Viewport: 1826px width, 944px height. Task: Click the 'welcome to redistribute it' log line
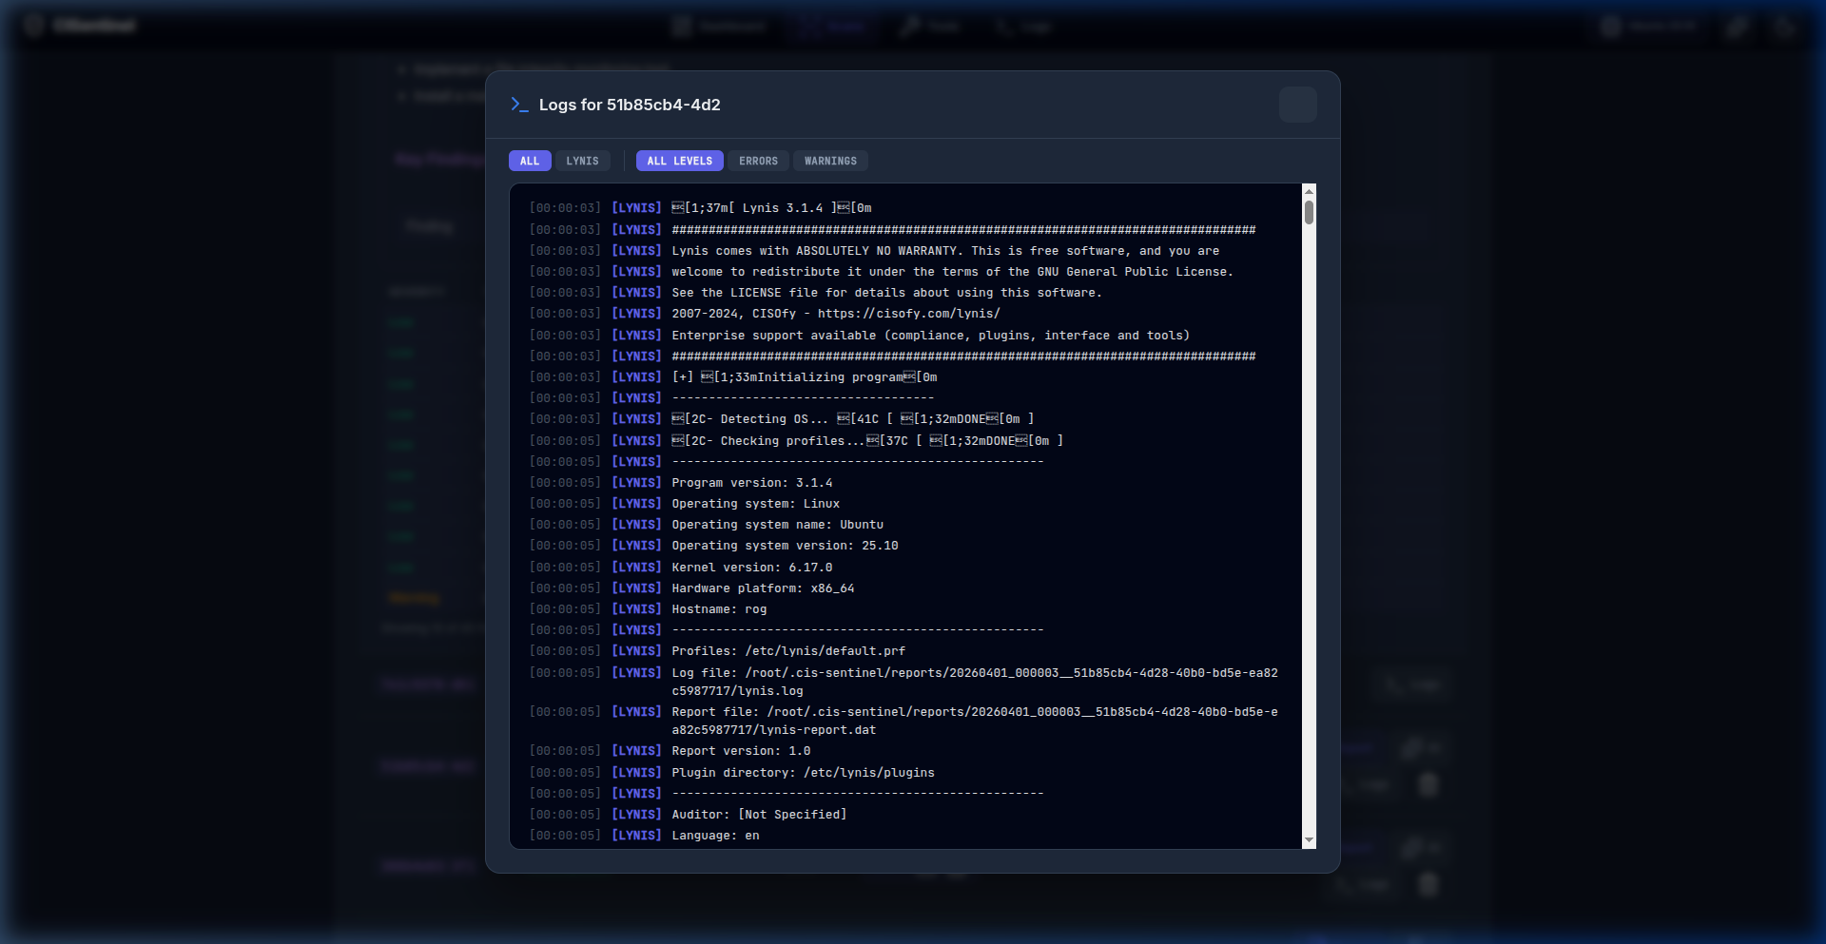point(907,272)
